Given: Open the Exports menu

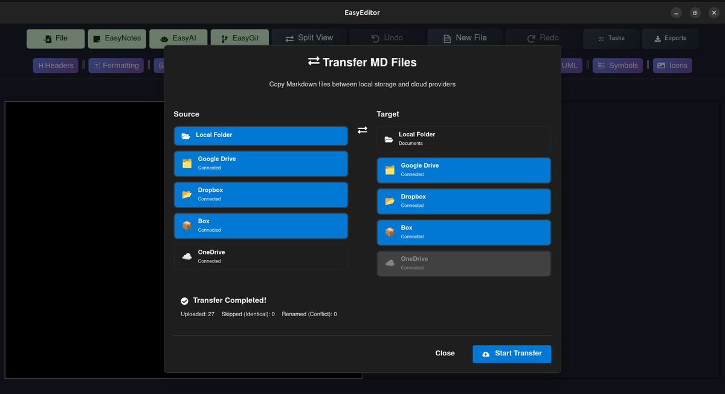Looking at the screenshot, I should (671, 39).
